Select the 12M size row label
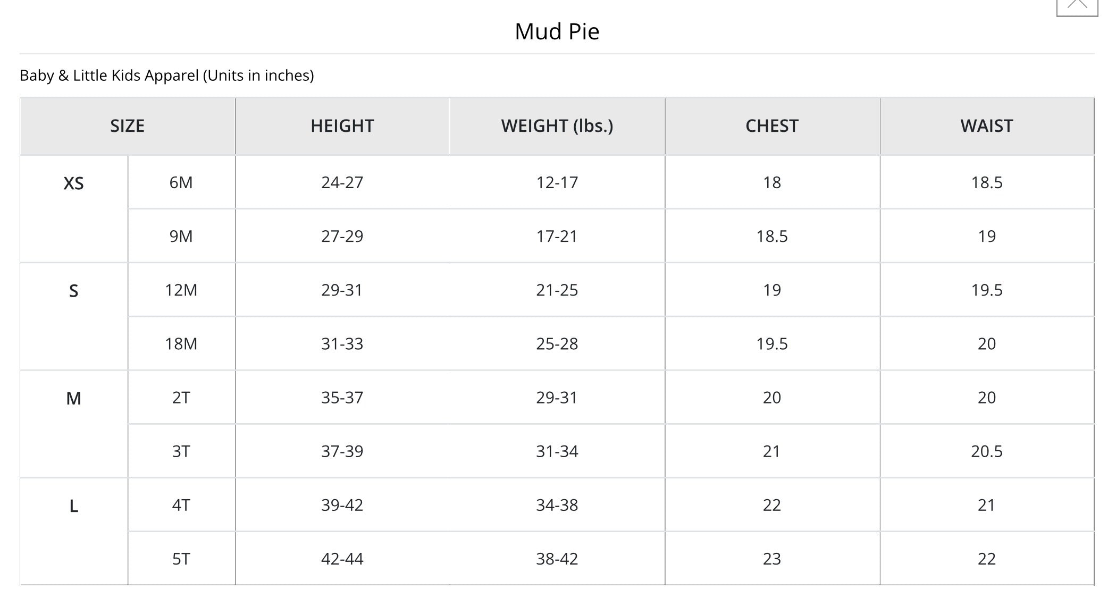This screenshot has height=614, width=1116. (181, 290)
